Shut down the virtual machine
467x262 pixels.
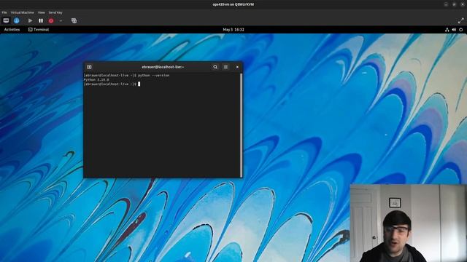[51, 20]
